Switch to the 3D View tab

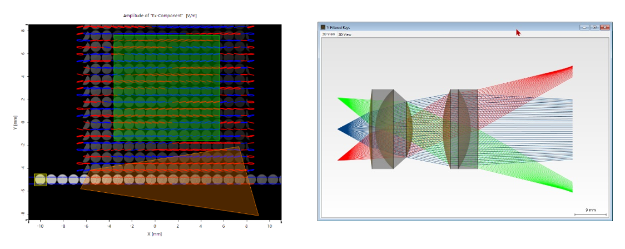[328, 34]
